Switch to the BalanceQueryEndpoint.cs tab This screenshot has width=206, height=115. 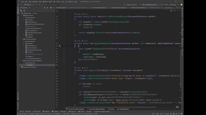(x=139, y=8)
